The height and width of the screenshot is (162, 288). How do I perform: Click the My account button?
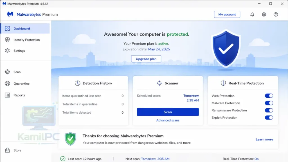click(227, 14)
